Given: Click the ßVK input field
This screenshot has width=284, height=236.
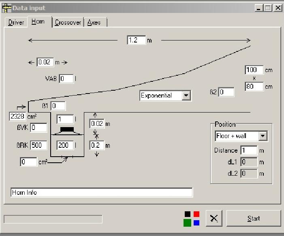Looking at the screenshot, I should [38, 128].
